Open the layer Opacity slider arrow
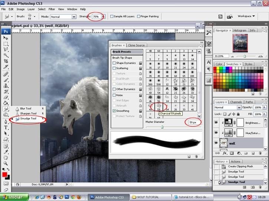Viewport: 269px width, 201px height. click(x=265, y=107)
